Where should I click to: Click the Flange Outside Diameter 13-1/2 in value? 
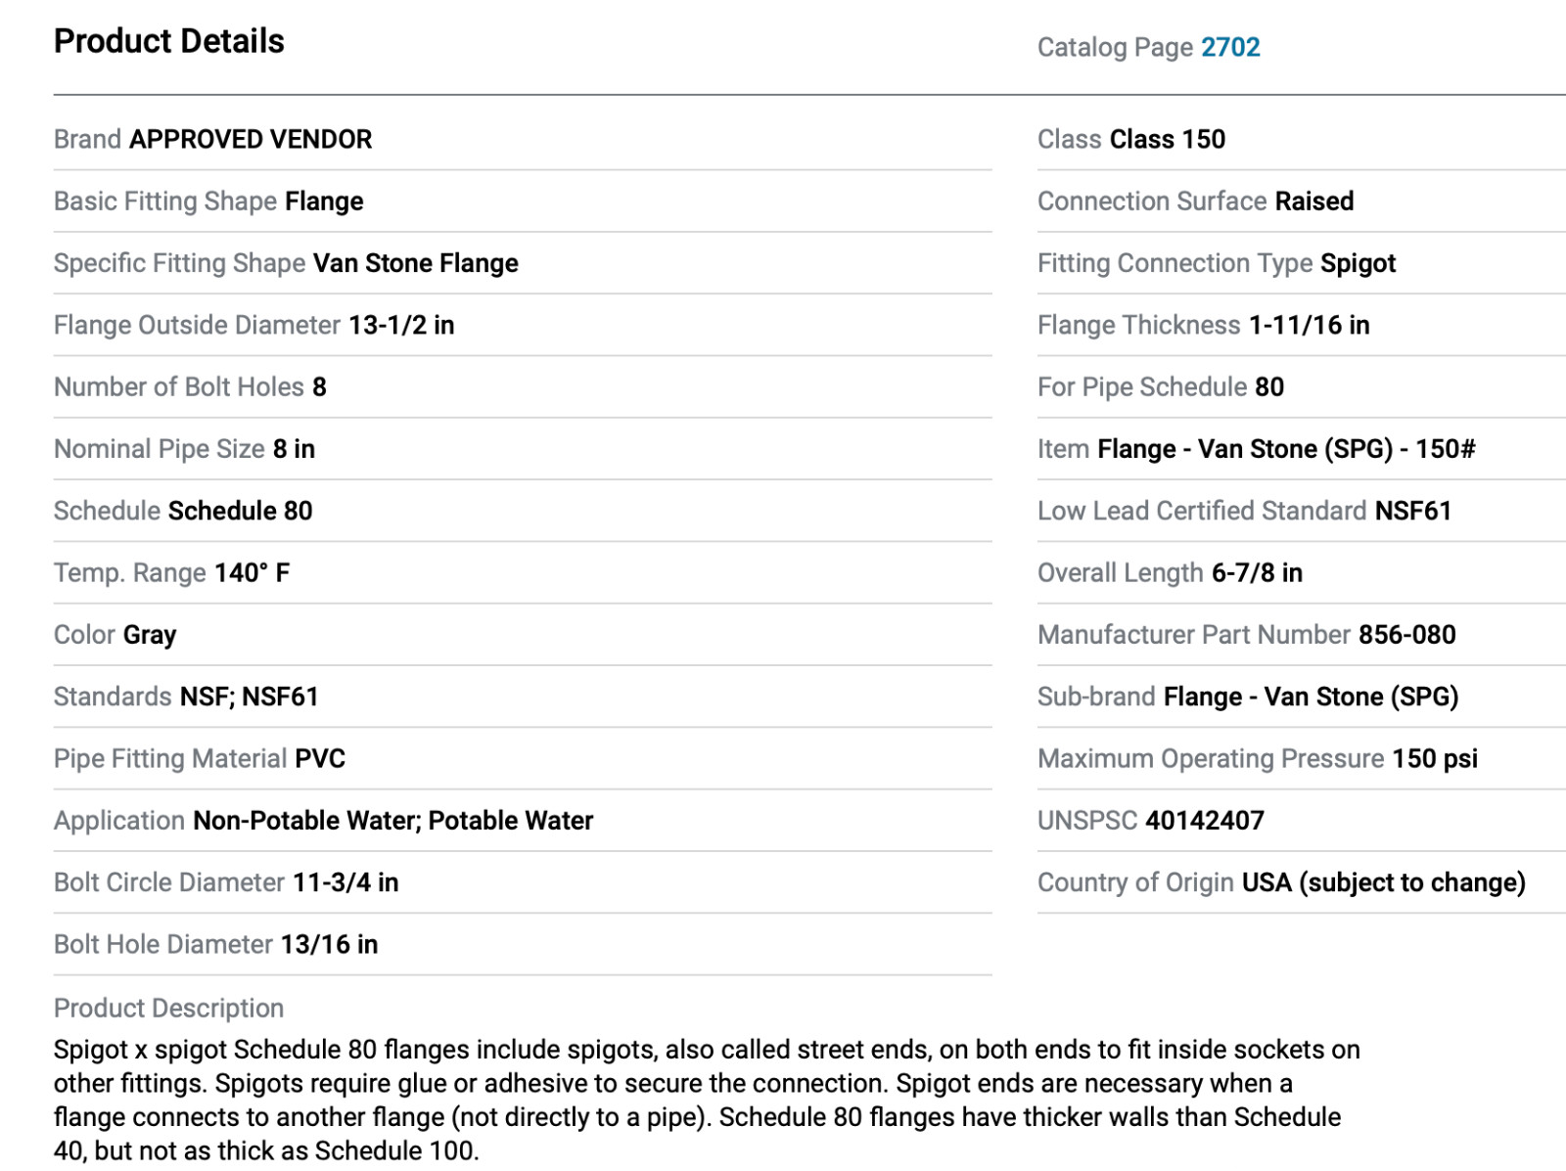point(401,325)
